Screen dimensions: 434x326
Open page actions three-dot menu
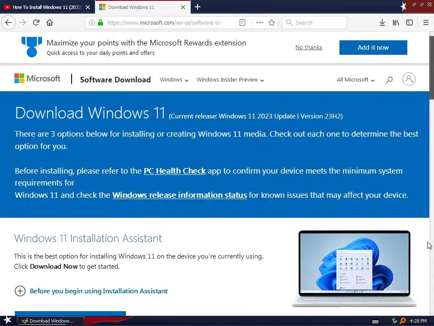coord(260,22)
